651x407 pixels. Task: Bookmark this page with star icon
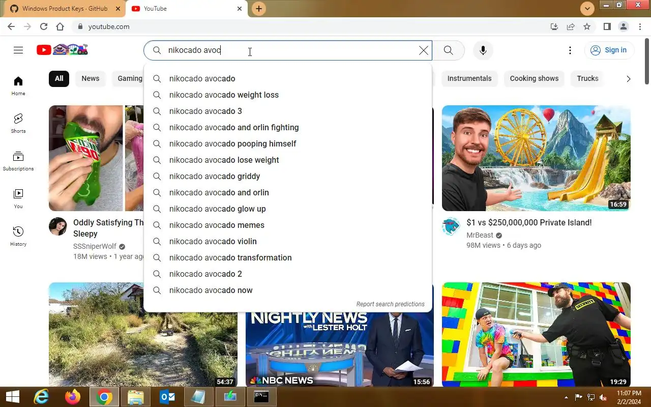pos(587,26)
